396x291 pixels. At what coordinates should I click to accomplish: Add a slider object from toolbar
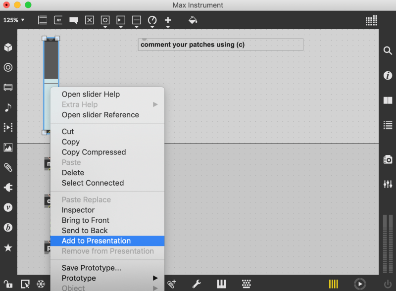coord(137,20)
